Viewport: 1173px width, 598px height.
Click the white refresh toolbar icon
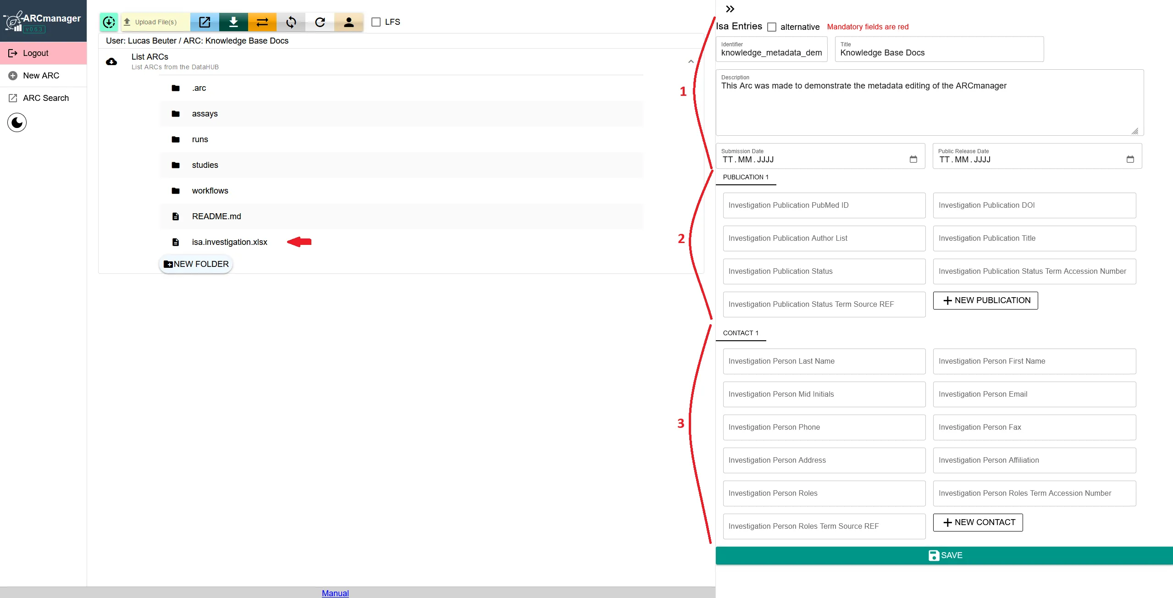pyautogui.click(x=320, y=22)
